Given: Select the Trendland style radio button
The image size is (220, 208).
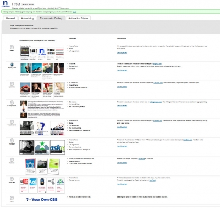Looking at the screenshot, I should [12, 121].
